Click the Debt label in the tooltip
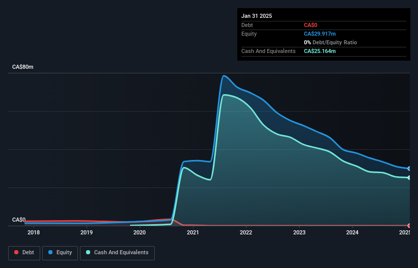The image size is (418, 268). coord(247,25)
